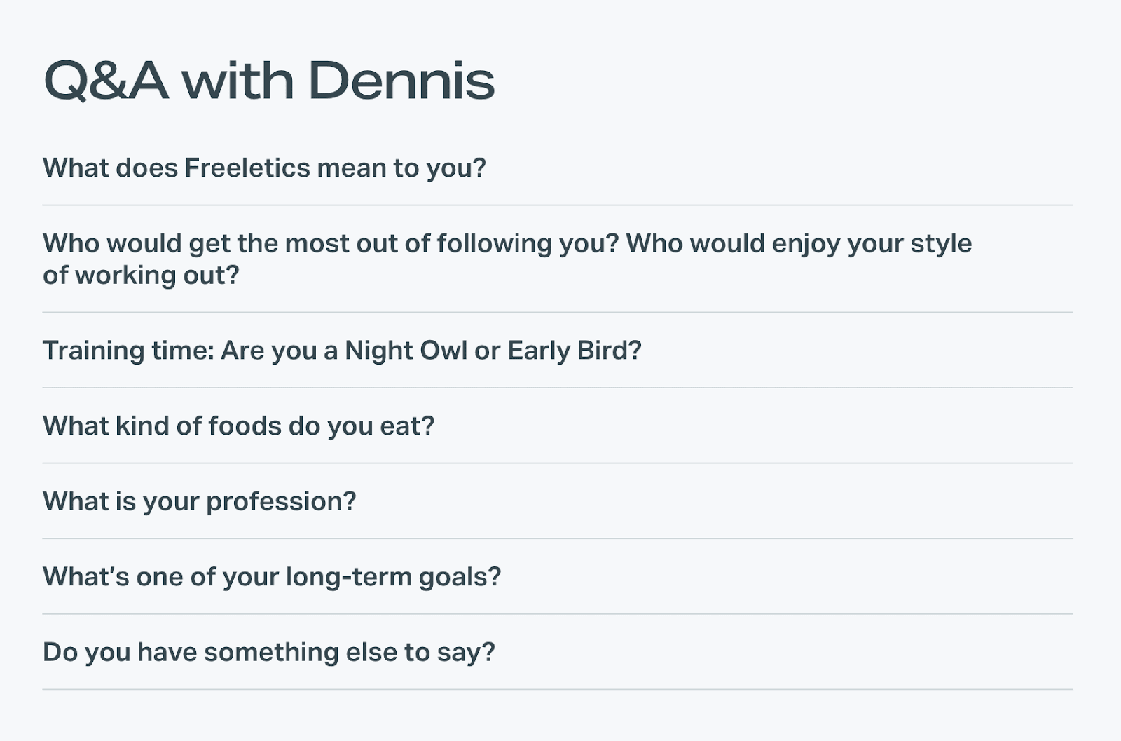Expand 'What does Freeletics mean to you?'
1121x741 pixels.
point(264,168)
